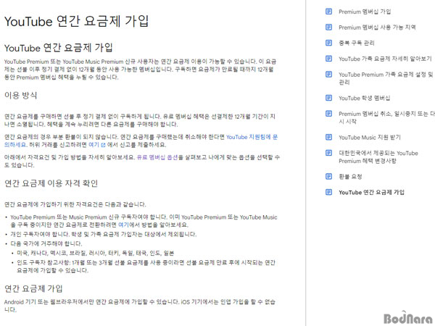This screenshot has width=435, height=326.
Task: Click the country list line starting '미국, 캐나다'
Action: 96,253
